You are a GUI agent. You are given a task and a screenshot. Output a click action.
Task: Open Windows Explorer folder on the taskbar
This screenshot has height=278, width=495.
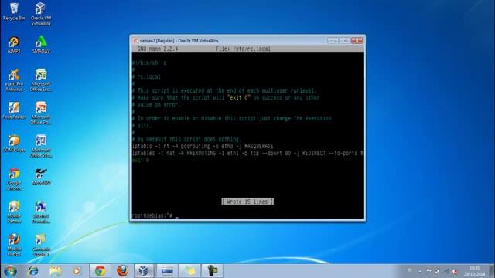point(55,271)
